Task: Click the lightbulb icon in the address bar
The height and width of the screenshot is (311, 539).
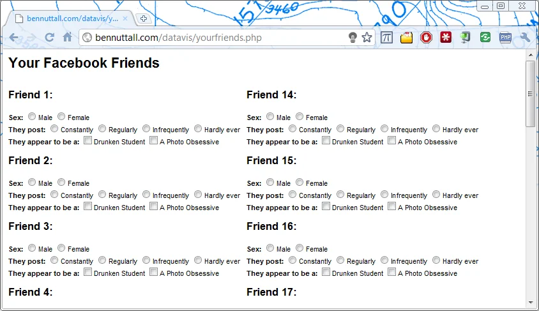Action: [x=353, y=38]
